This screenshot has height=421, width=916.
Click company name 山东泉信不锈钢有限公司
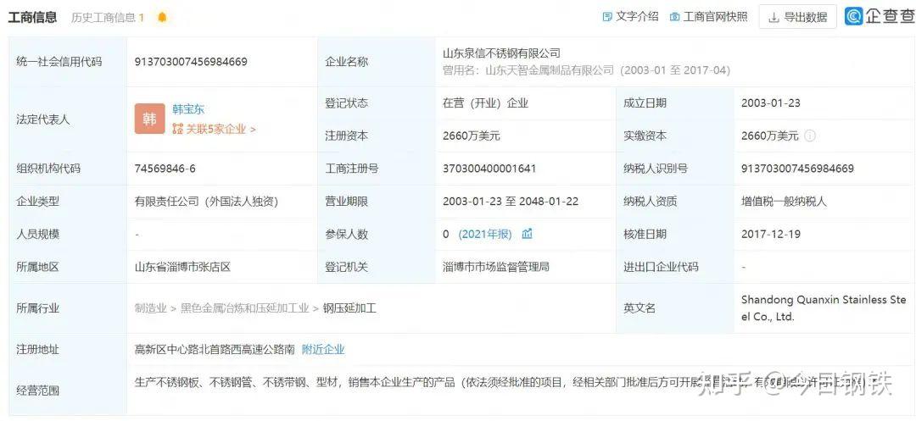pos(502,53)
